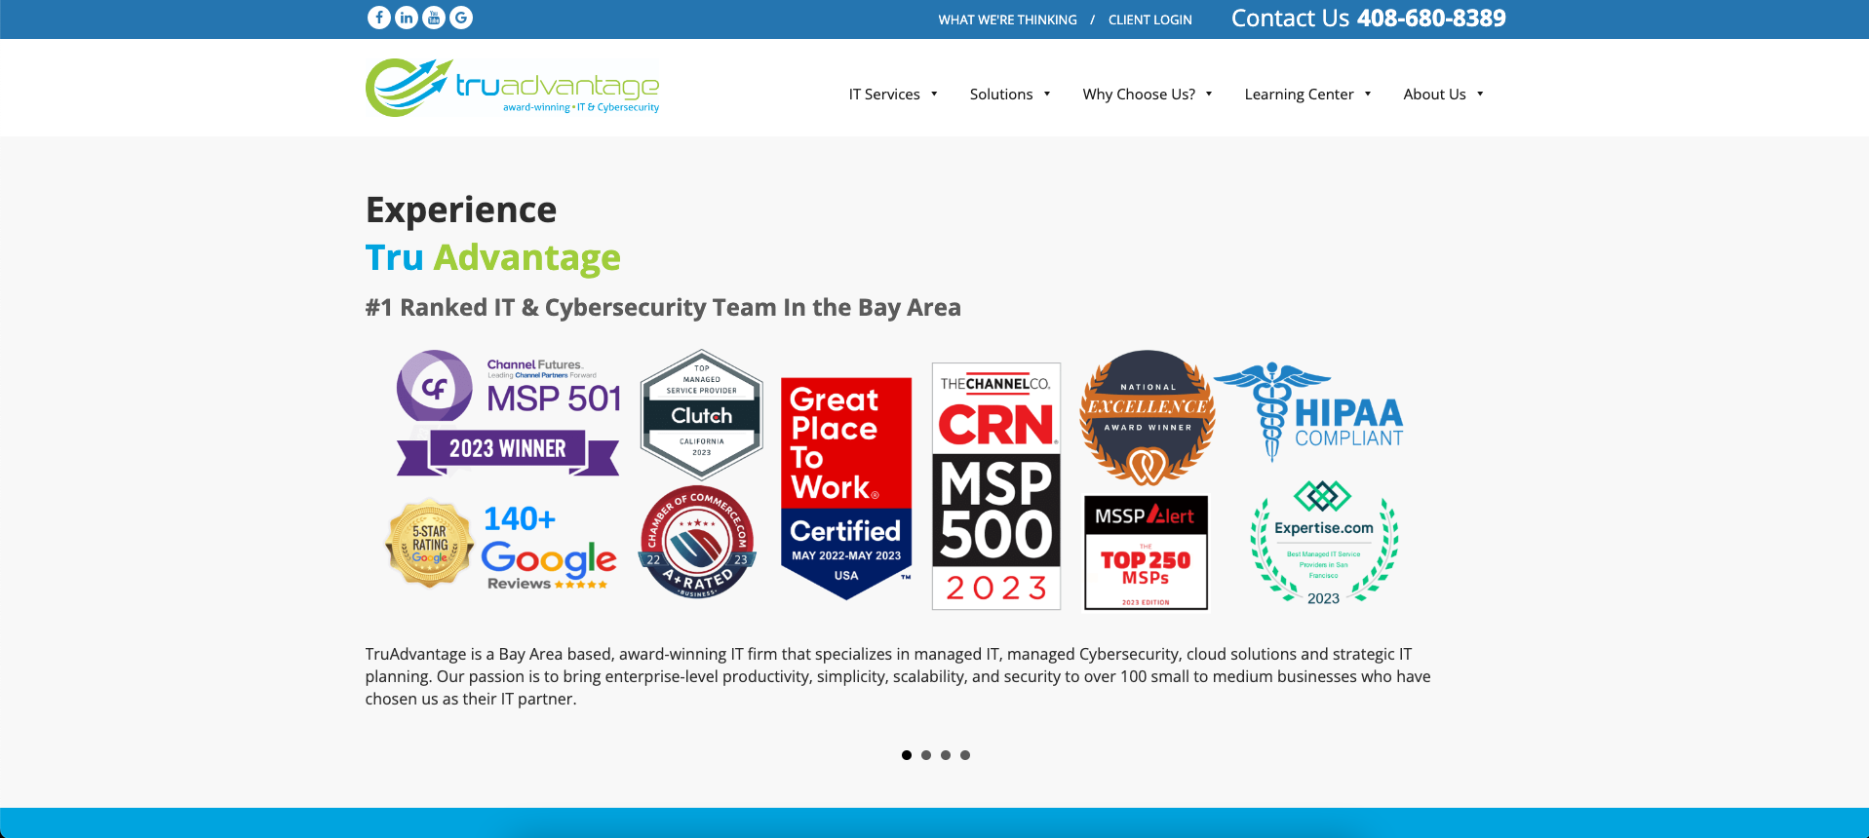
Task: Expand the IT Services dropdown arrow
Action: click(x=934, y=95)
